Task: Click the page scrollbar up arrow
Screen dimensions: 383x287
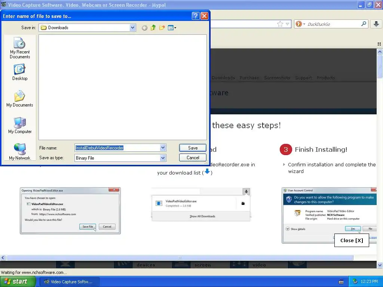Action: coord(380,52)
